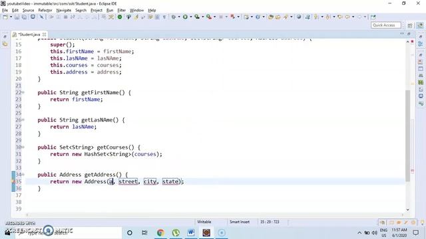
Task: Click the Open Type toolbar icon
Action: point(271,17)
